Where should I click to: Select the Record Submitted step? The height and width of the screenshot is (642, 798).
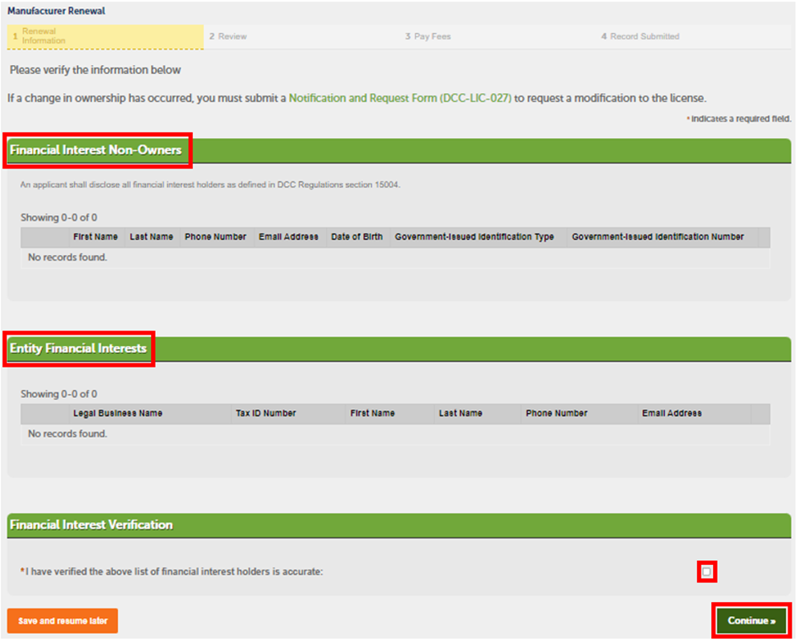(640, 36)
